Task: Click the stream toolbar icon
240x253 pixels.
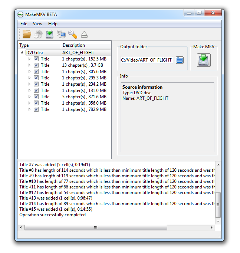Action: (61, 34)
